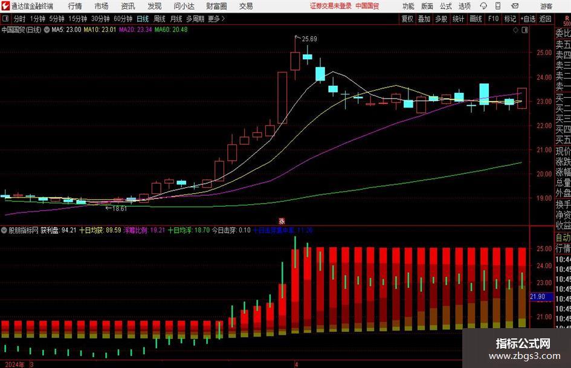571x368 pixels.
Task: Switch to 1分钟 period
Action: point(37,19)
